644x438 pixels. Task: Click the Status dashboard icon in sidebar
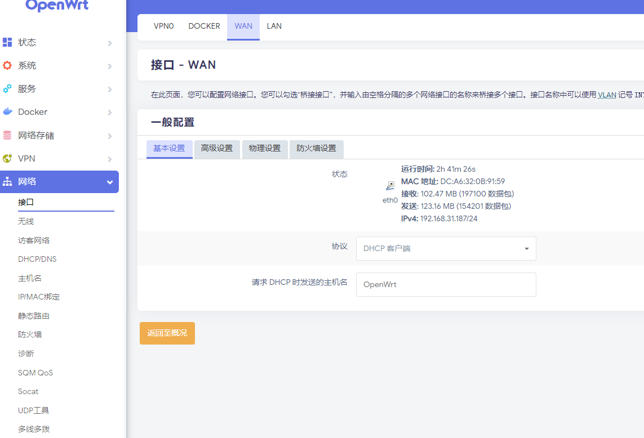coord(7,42)
